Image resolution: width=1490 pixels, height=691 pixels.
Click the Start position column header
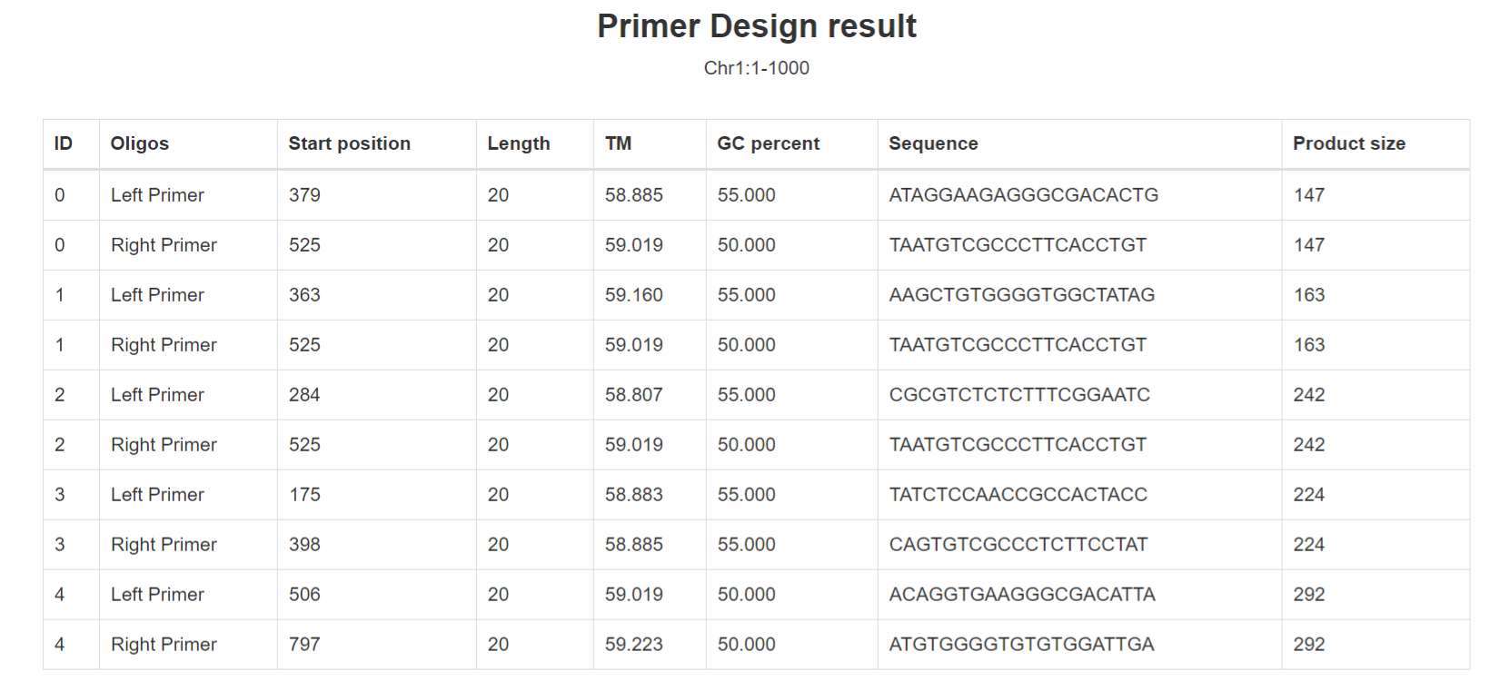click(349, 143)
